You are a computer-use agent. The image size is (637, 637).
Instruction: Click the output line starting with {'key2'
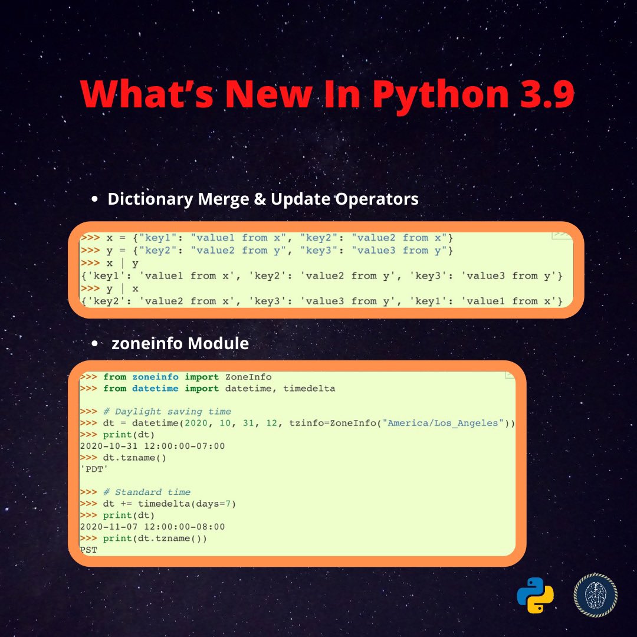coord(322,301)
